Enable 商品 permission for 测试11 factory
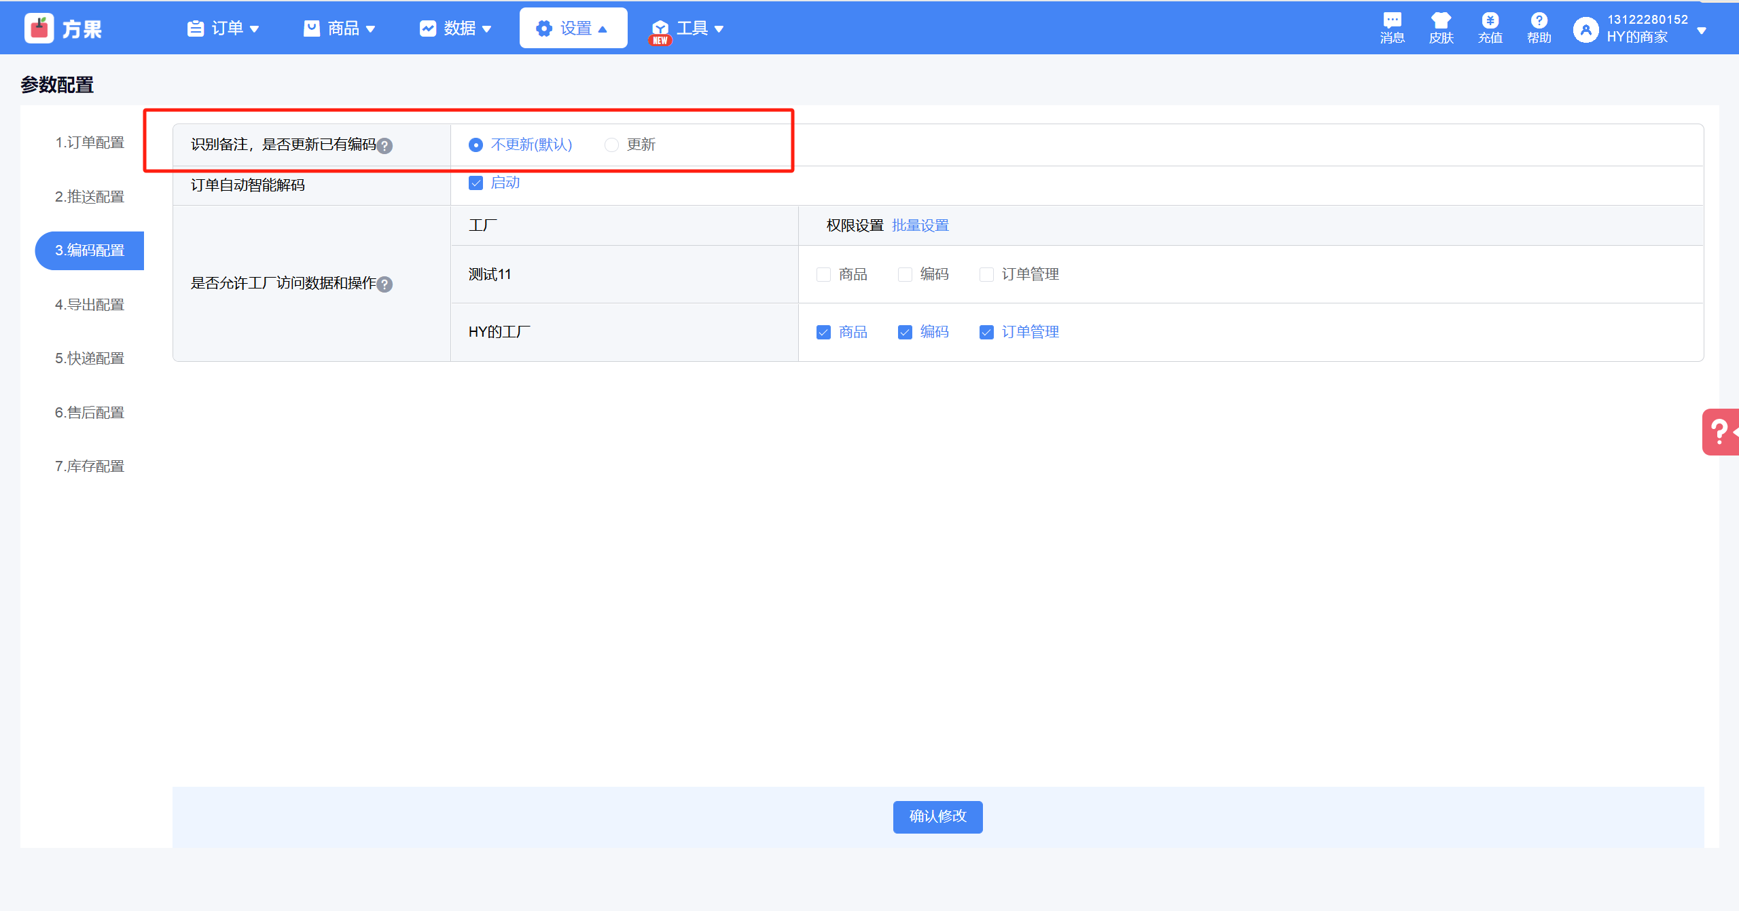This screenshot has height=911, width=1739. point(823,274)
